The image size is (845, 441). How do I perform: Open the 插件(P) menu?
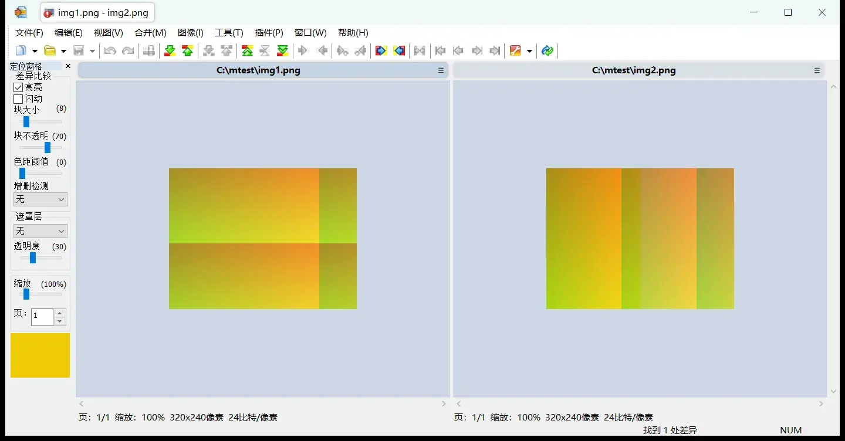(x=269, y=33)
